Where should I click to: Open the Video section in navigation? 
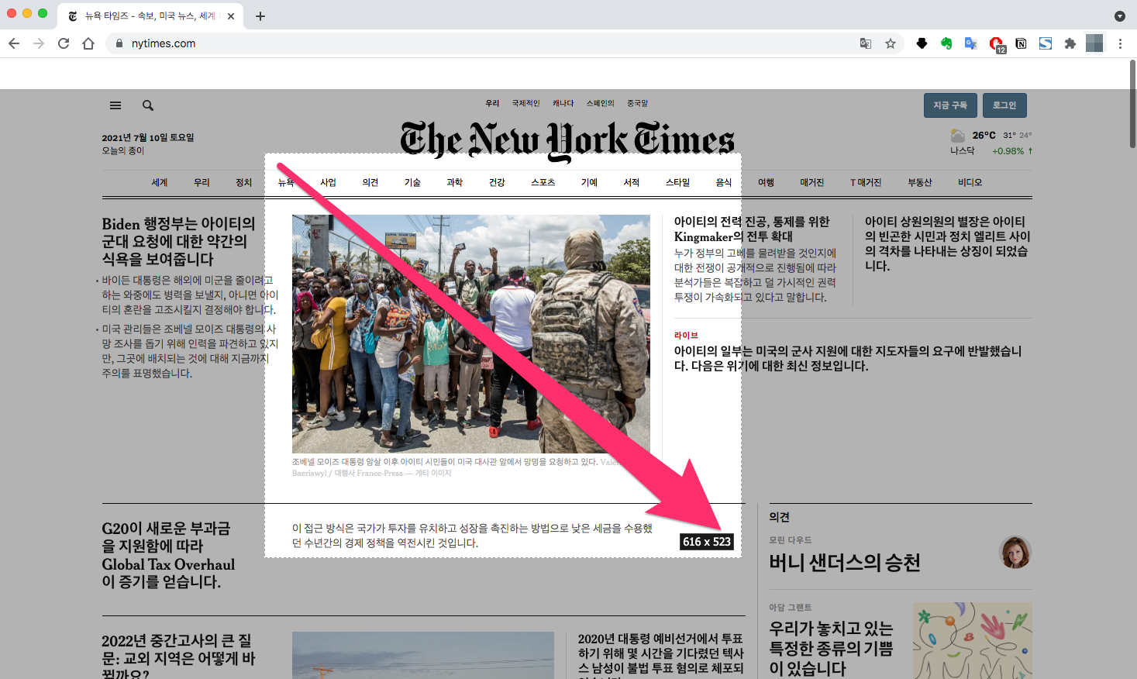tap(970, 182)
